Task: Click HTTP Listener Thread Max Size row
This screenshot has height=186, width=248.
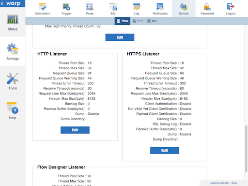Action: click(75, 68)
